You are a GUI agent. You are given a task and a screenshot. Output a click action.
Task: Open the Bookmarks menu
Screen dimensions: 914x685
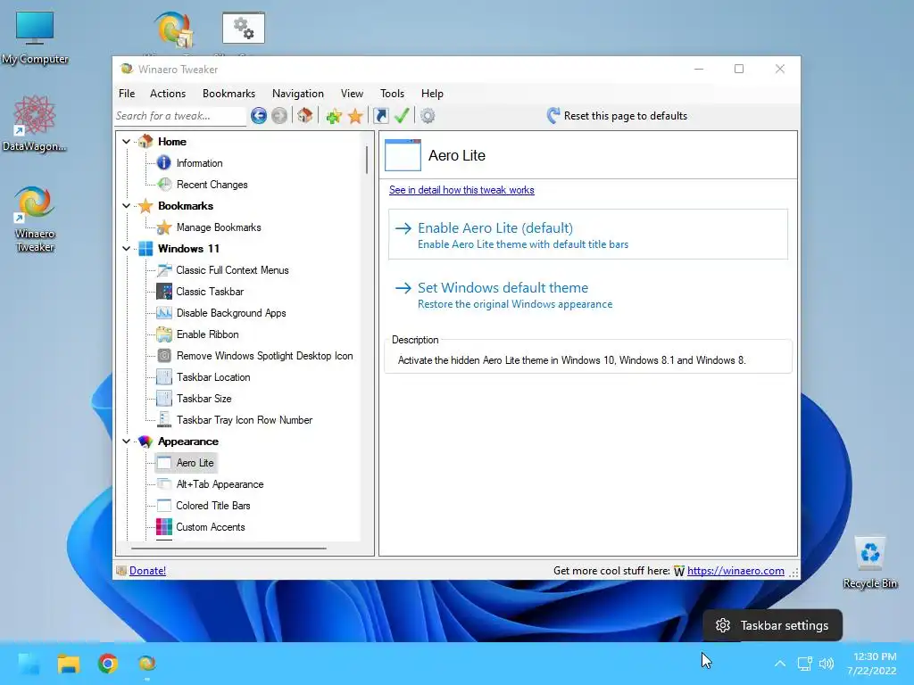coord(228,94)
